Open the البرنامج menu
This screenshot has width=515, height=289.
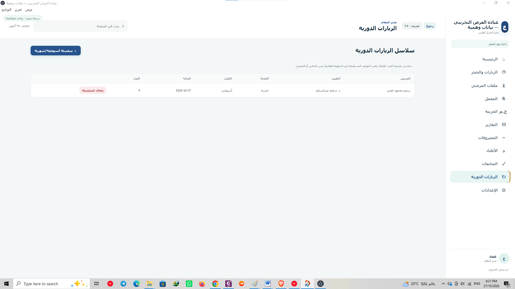click(6, 10)
